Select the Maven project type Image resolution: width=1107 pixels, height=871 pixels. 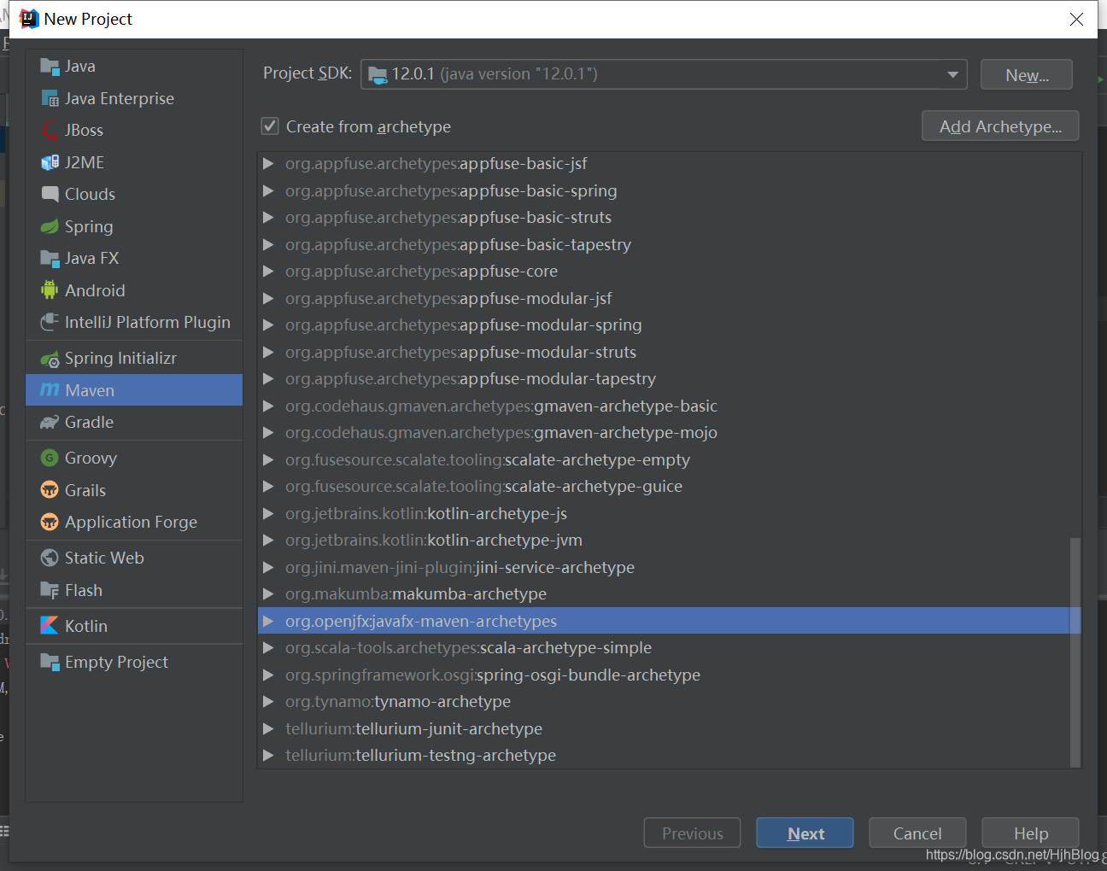134,390
